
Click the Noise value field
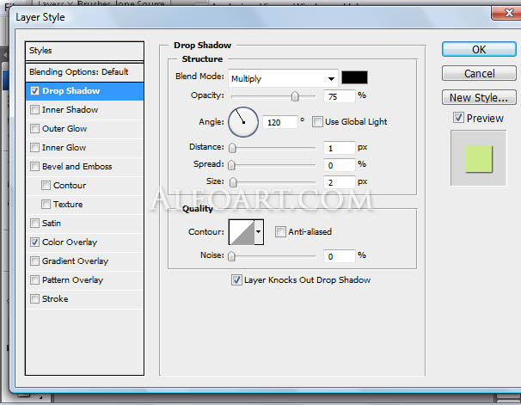340,256
